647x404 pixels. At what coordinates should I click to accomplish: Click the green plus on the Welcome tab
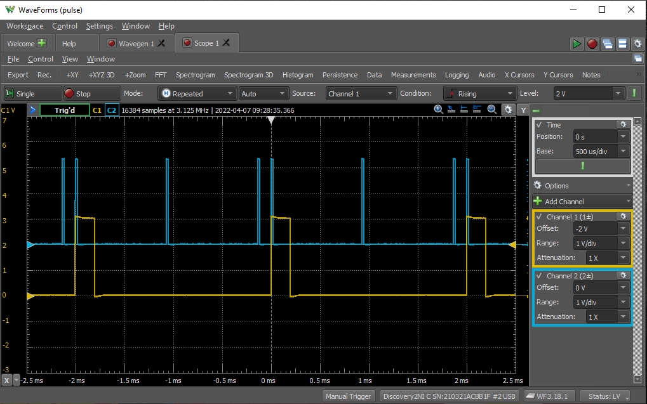(x=42, y=43)
